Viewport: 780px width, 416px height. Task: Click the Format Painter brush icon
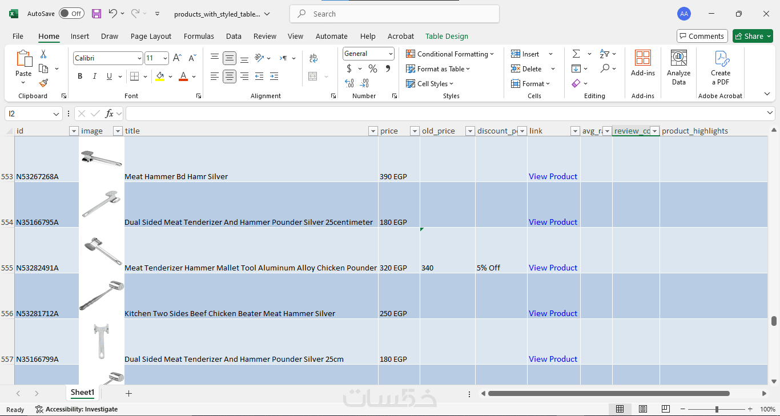(43, 83)
